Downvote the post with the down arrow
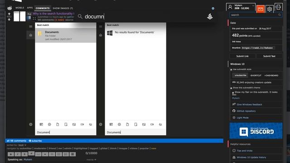Viewport: 290px width, 163px height. pyautogui.click(x=9, y=19)
